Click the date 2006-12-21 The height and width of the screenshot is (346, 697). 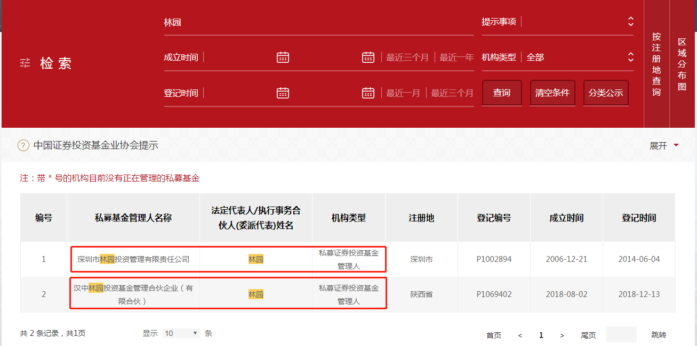pyautogui.click(x=566, y=259)
